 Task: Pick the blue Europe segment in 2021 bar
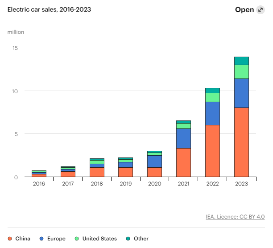183,138
